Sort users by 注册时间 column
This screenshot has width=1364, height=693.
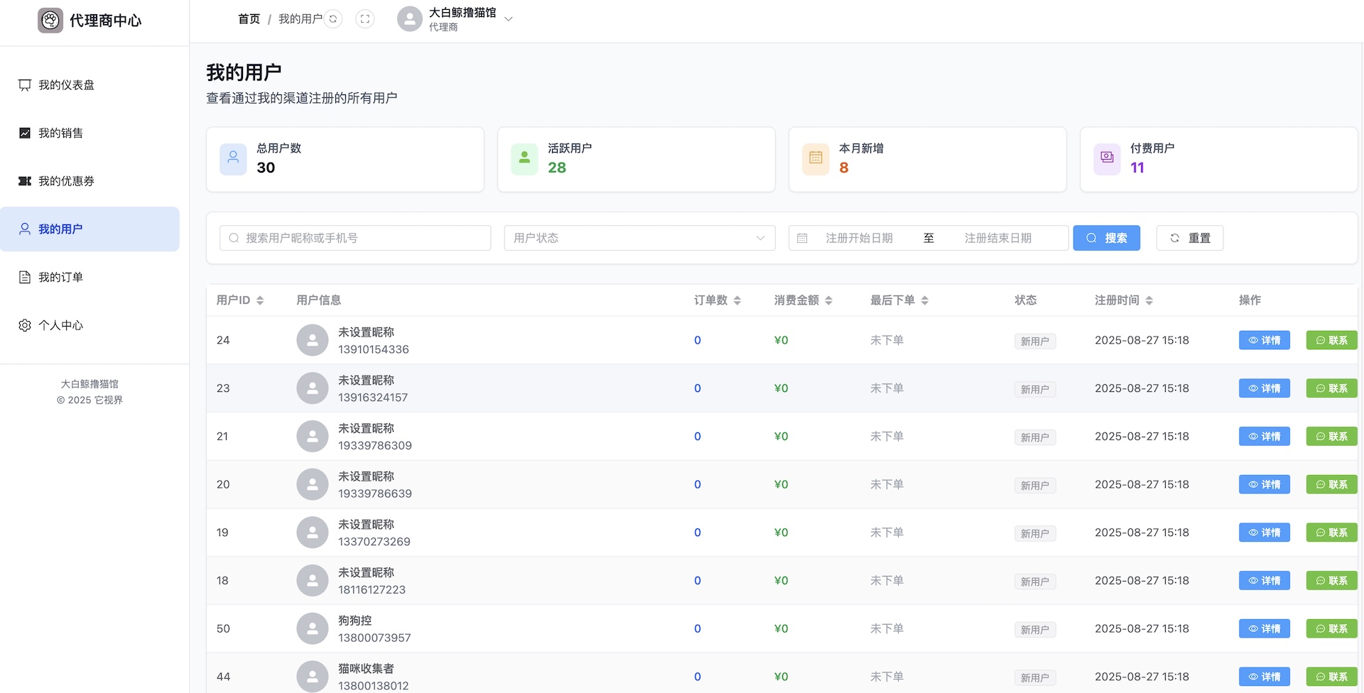(1149, 300)
